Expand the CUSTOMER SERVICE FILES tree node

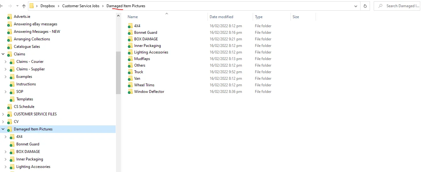pyautogui.click(x=3, y=114)
